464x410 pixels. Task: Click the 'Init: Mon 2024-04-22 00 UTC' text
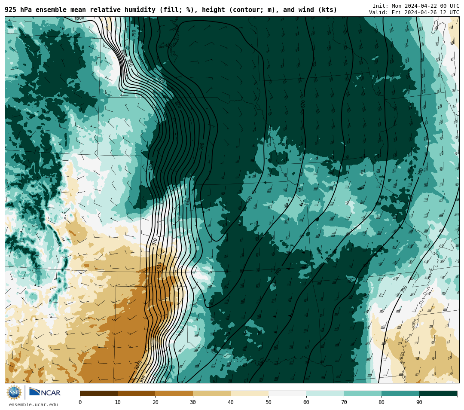coord(416,6)
